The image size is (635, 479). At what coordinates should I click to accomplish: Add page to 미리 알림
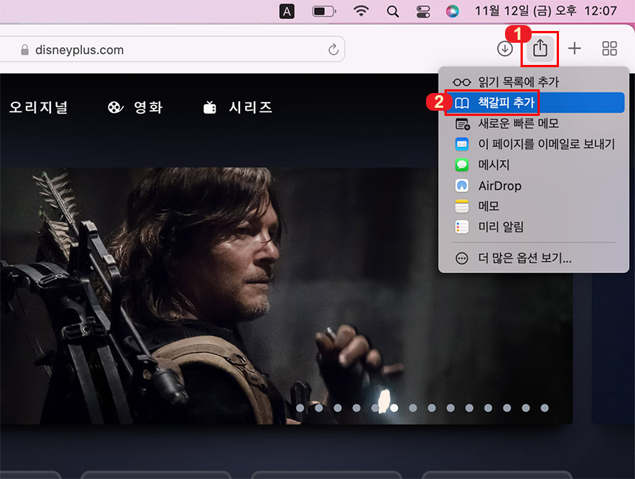[533, 227]
